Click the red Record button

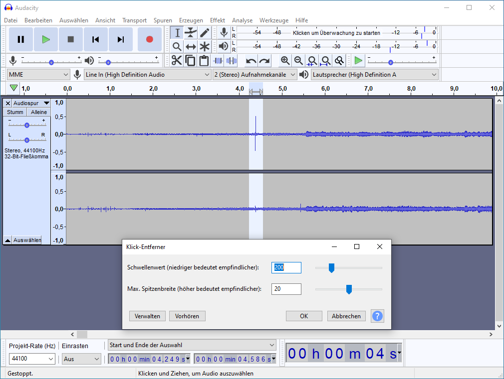pos(149,39)
